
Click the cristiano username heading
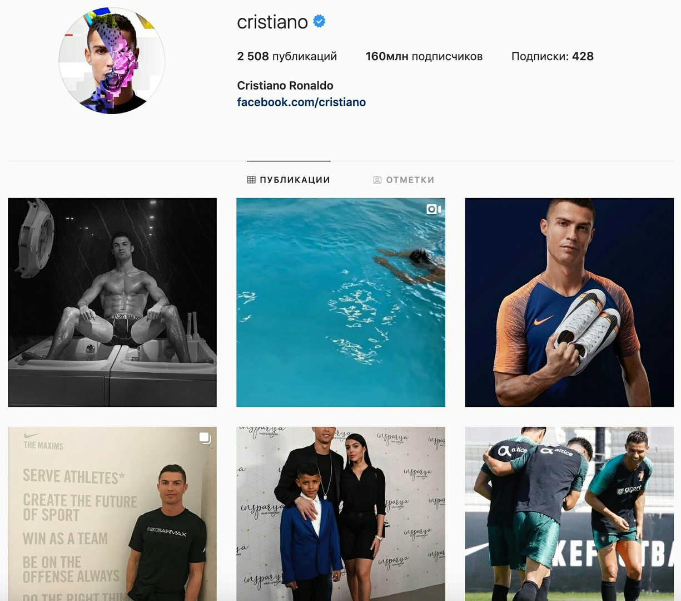pyautogui.click(x=272, y=22)
